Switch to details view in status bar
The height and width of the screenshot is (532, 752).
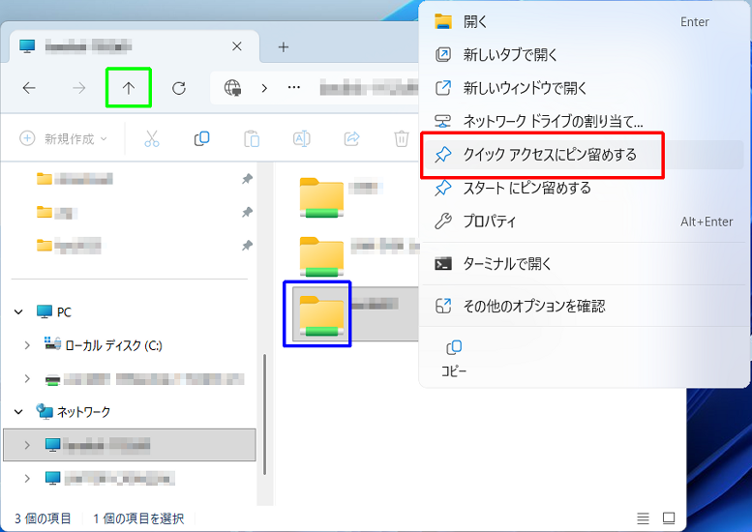pyautogui.click(x=644, y=518)
